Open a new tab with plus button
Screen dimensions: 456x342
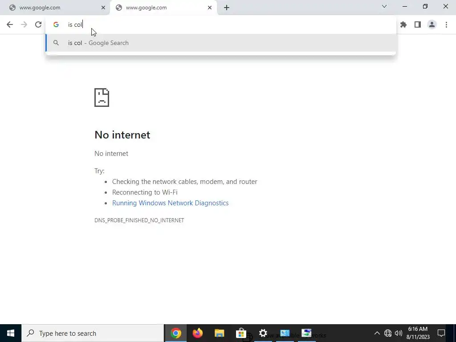[227, 8]
